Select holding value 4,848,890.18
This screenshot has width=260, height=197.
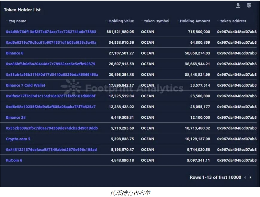coord(122,160)
